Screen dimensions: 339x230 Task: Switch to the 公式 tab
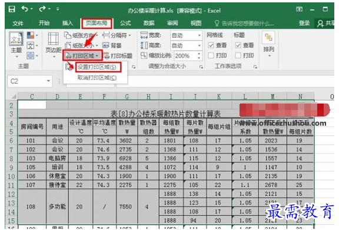pos(125,23)
